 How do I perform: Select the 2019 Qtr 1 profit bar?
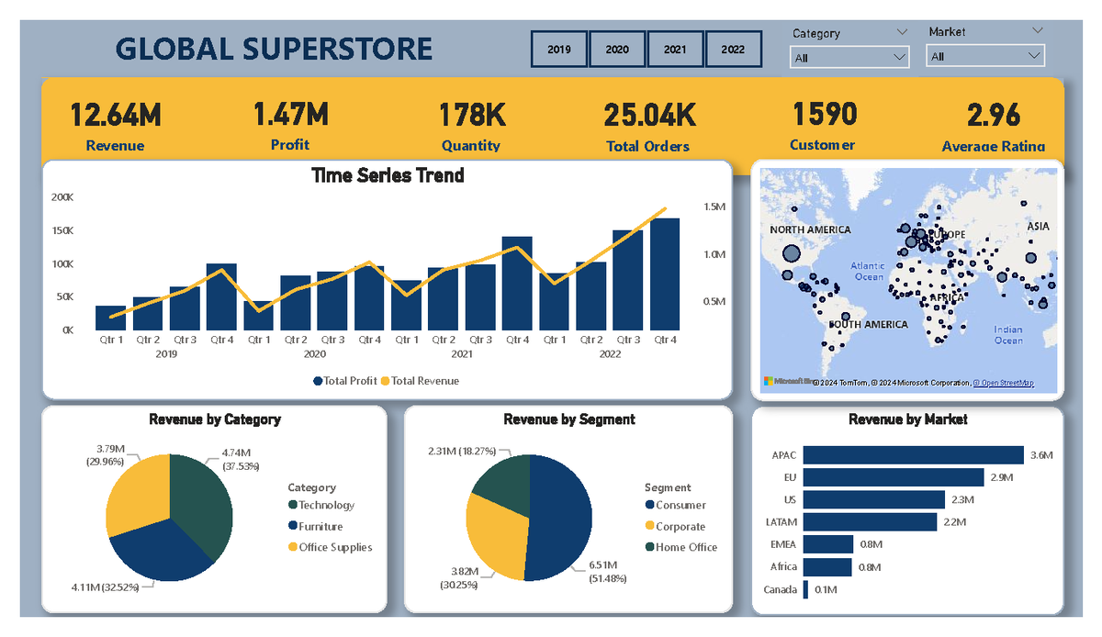pos(110,318)
